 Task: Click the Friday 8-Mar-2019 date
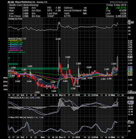tap(116, 5)
